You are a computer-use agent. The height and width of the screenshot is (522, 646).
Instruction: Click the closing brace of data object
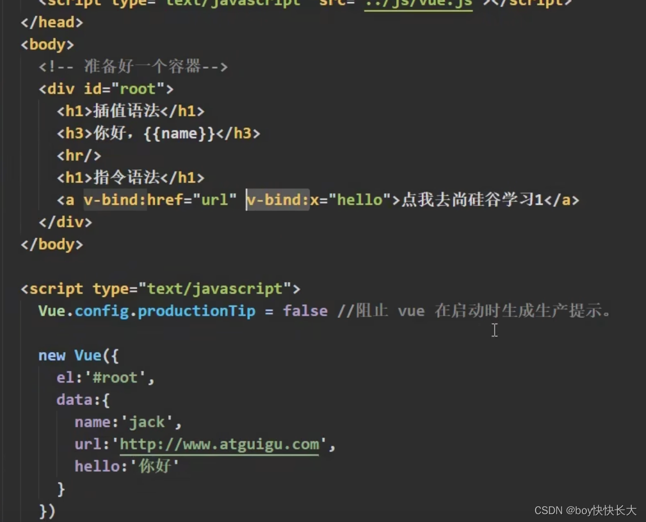pyautogui.click(x=61, y=489)
